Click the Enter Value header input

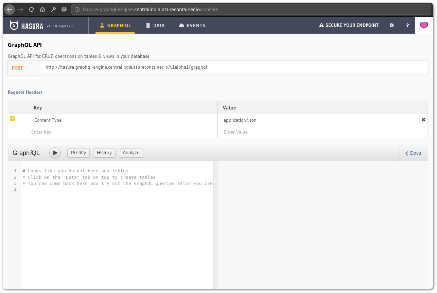(322, 132)
